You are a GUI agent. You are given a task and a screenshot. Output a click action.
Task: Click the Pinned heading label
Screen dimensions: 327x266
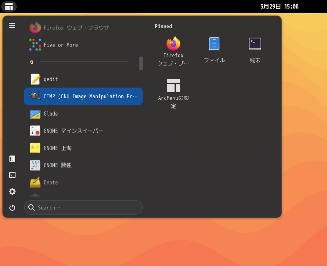pyautogui.click(x=163, y=27)
